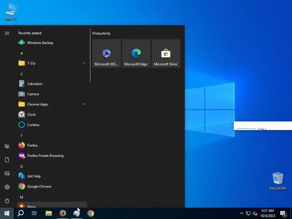
Task: Open the clock showing 3:31 AM
Action: click(x=267, y=213)
